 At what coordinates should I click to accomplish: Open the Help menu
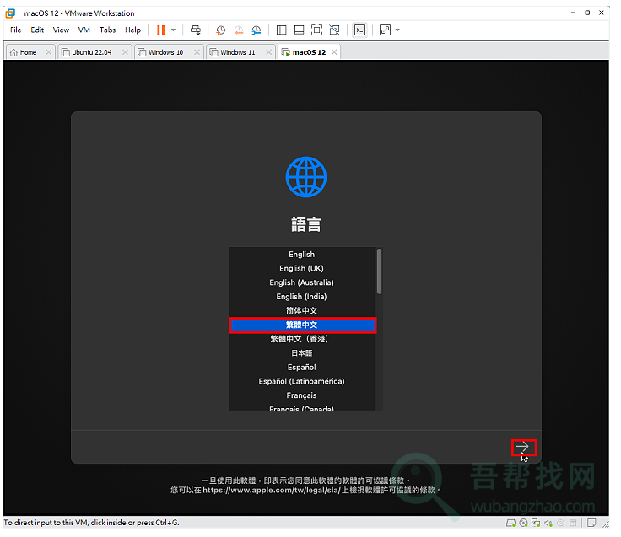pyautogui.click(x=132, y=30)
